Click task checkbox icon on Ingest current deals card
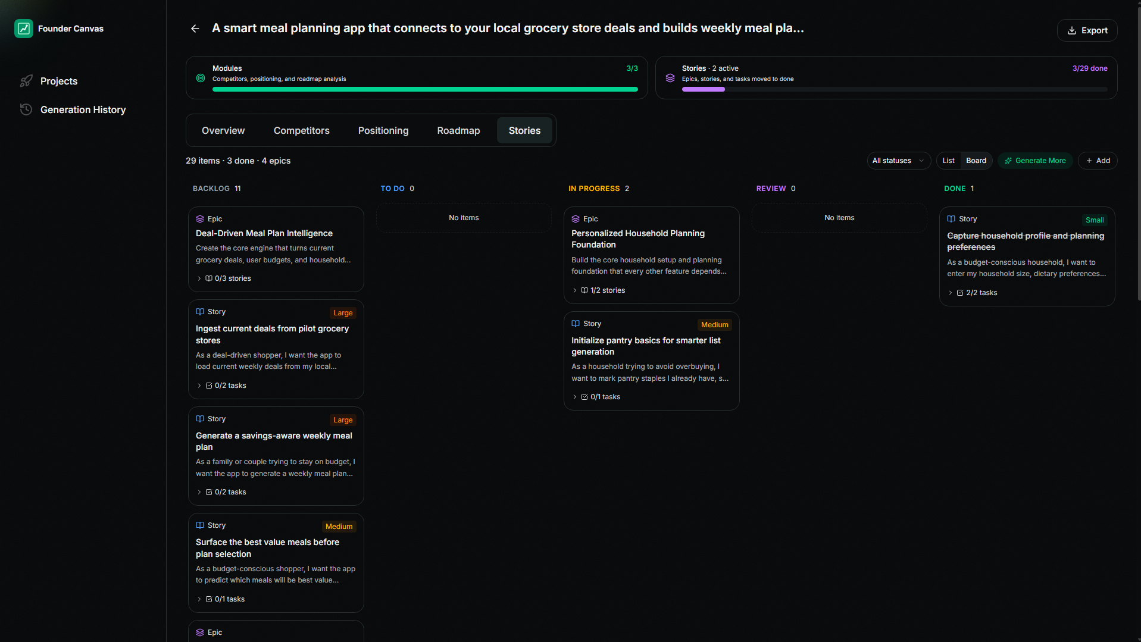Image resolution: width=1141 pixels, height=642 pixels. click(209, 386)
